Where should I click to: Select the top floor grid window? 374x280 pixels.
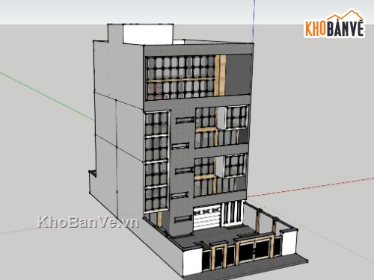[180, 78]
